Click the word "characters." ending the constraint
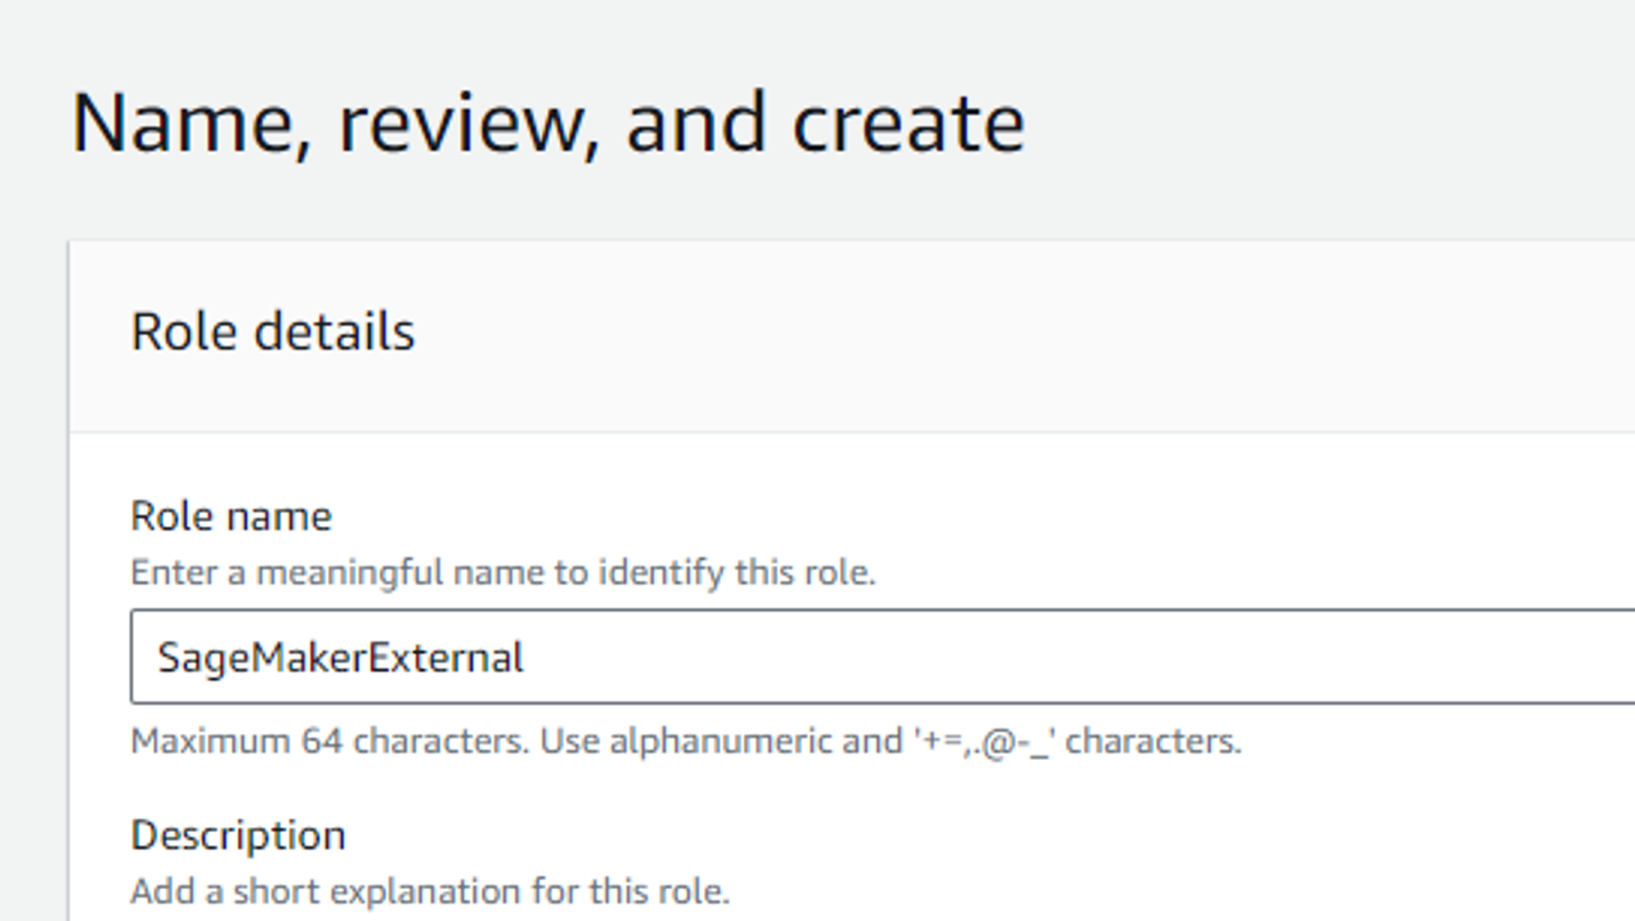 click(1153, 742)
